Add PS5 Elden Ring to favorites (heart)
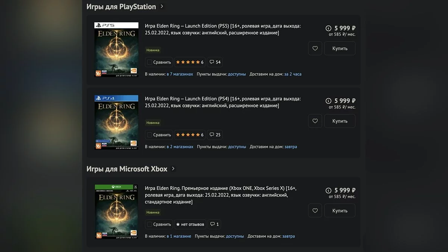 click(315, 48)
